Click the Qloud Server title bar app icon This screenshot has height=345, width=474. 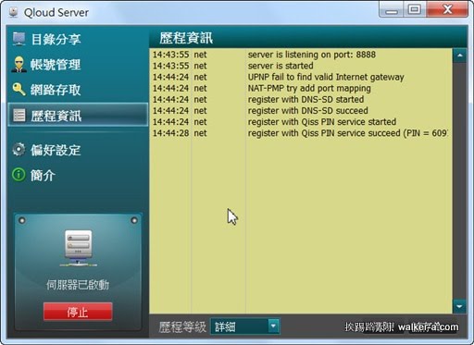[x=14, y=12]
